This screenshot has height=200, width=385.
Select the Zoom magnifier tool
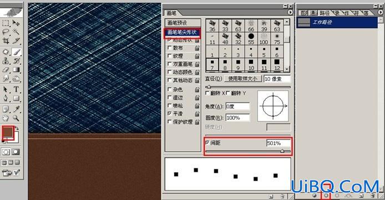(16, 118)
